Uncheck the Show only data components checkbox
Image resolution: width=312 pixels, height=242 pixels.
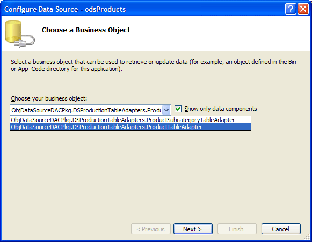[178, 109]
